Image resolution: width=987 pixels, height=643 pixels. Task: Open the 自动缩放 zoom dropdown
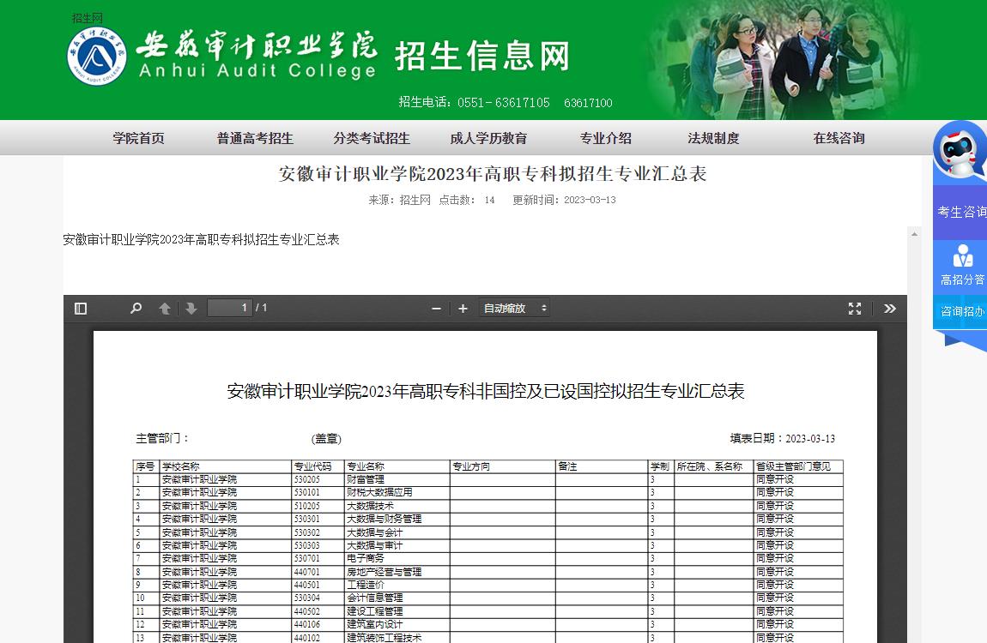(514, 309)
